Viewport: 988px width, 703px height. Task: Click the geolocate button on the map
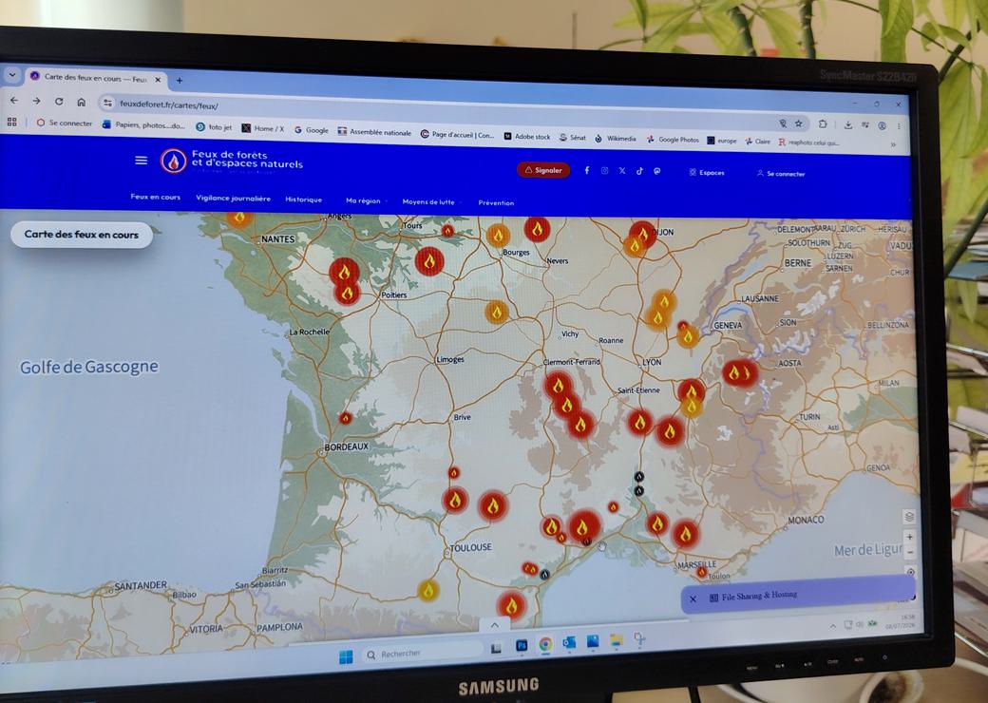(x=910, y=572)
